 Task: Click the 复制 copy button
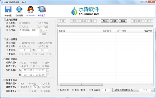(x=92, y=21)
